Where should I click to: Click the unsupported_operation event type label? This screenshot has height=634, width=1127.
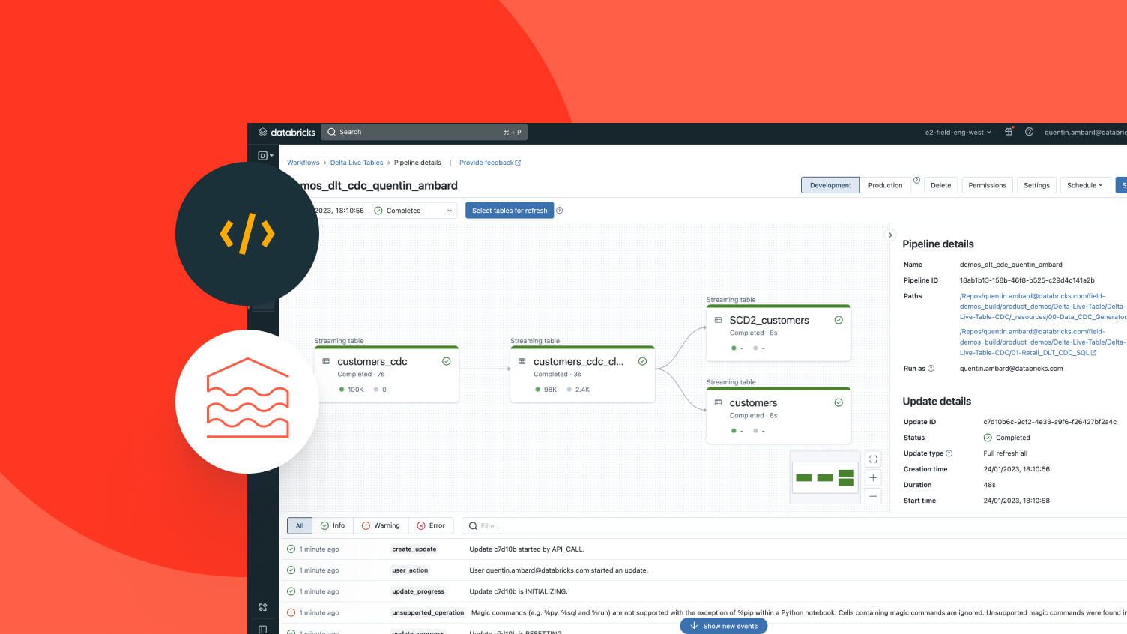tap(428, 612)
